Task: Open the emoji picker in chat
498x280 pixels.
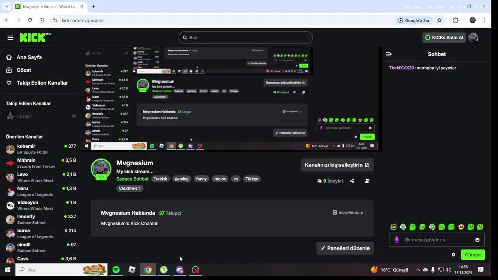Action: click(x=477, y=240)
